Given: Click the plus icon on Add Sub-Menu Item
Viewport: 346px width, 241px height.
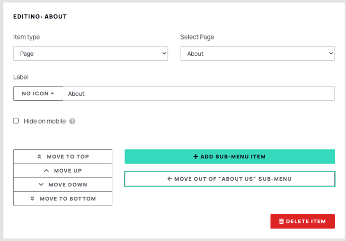Looking at the screenshot, I should (x=195, y=156).
